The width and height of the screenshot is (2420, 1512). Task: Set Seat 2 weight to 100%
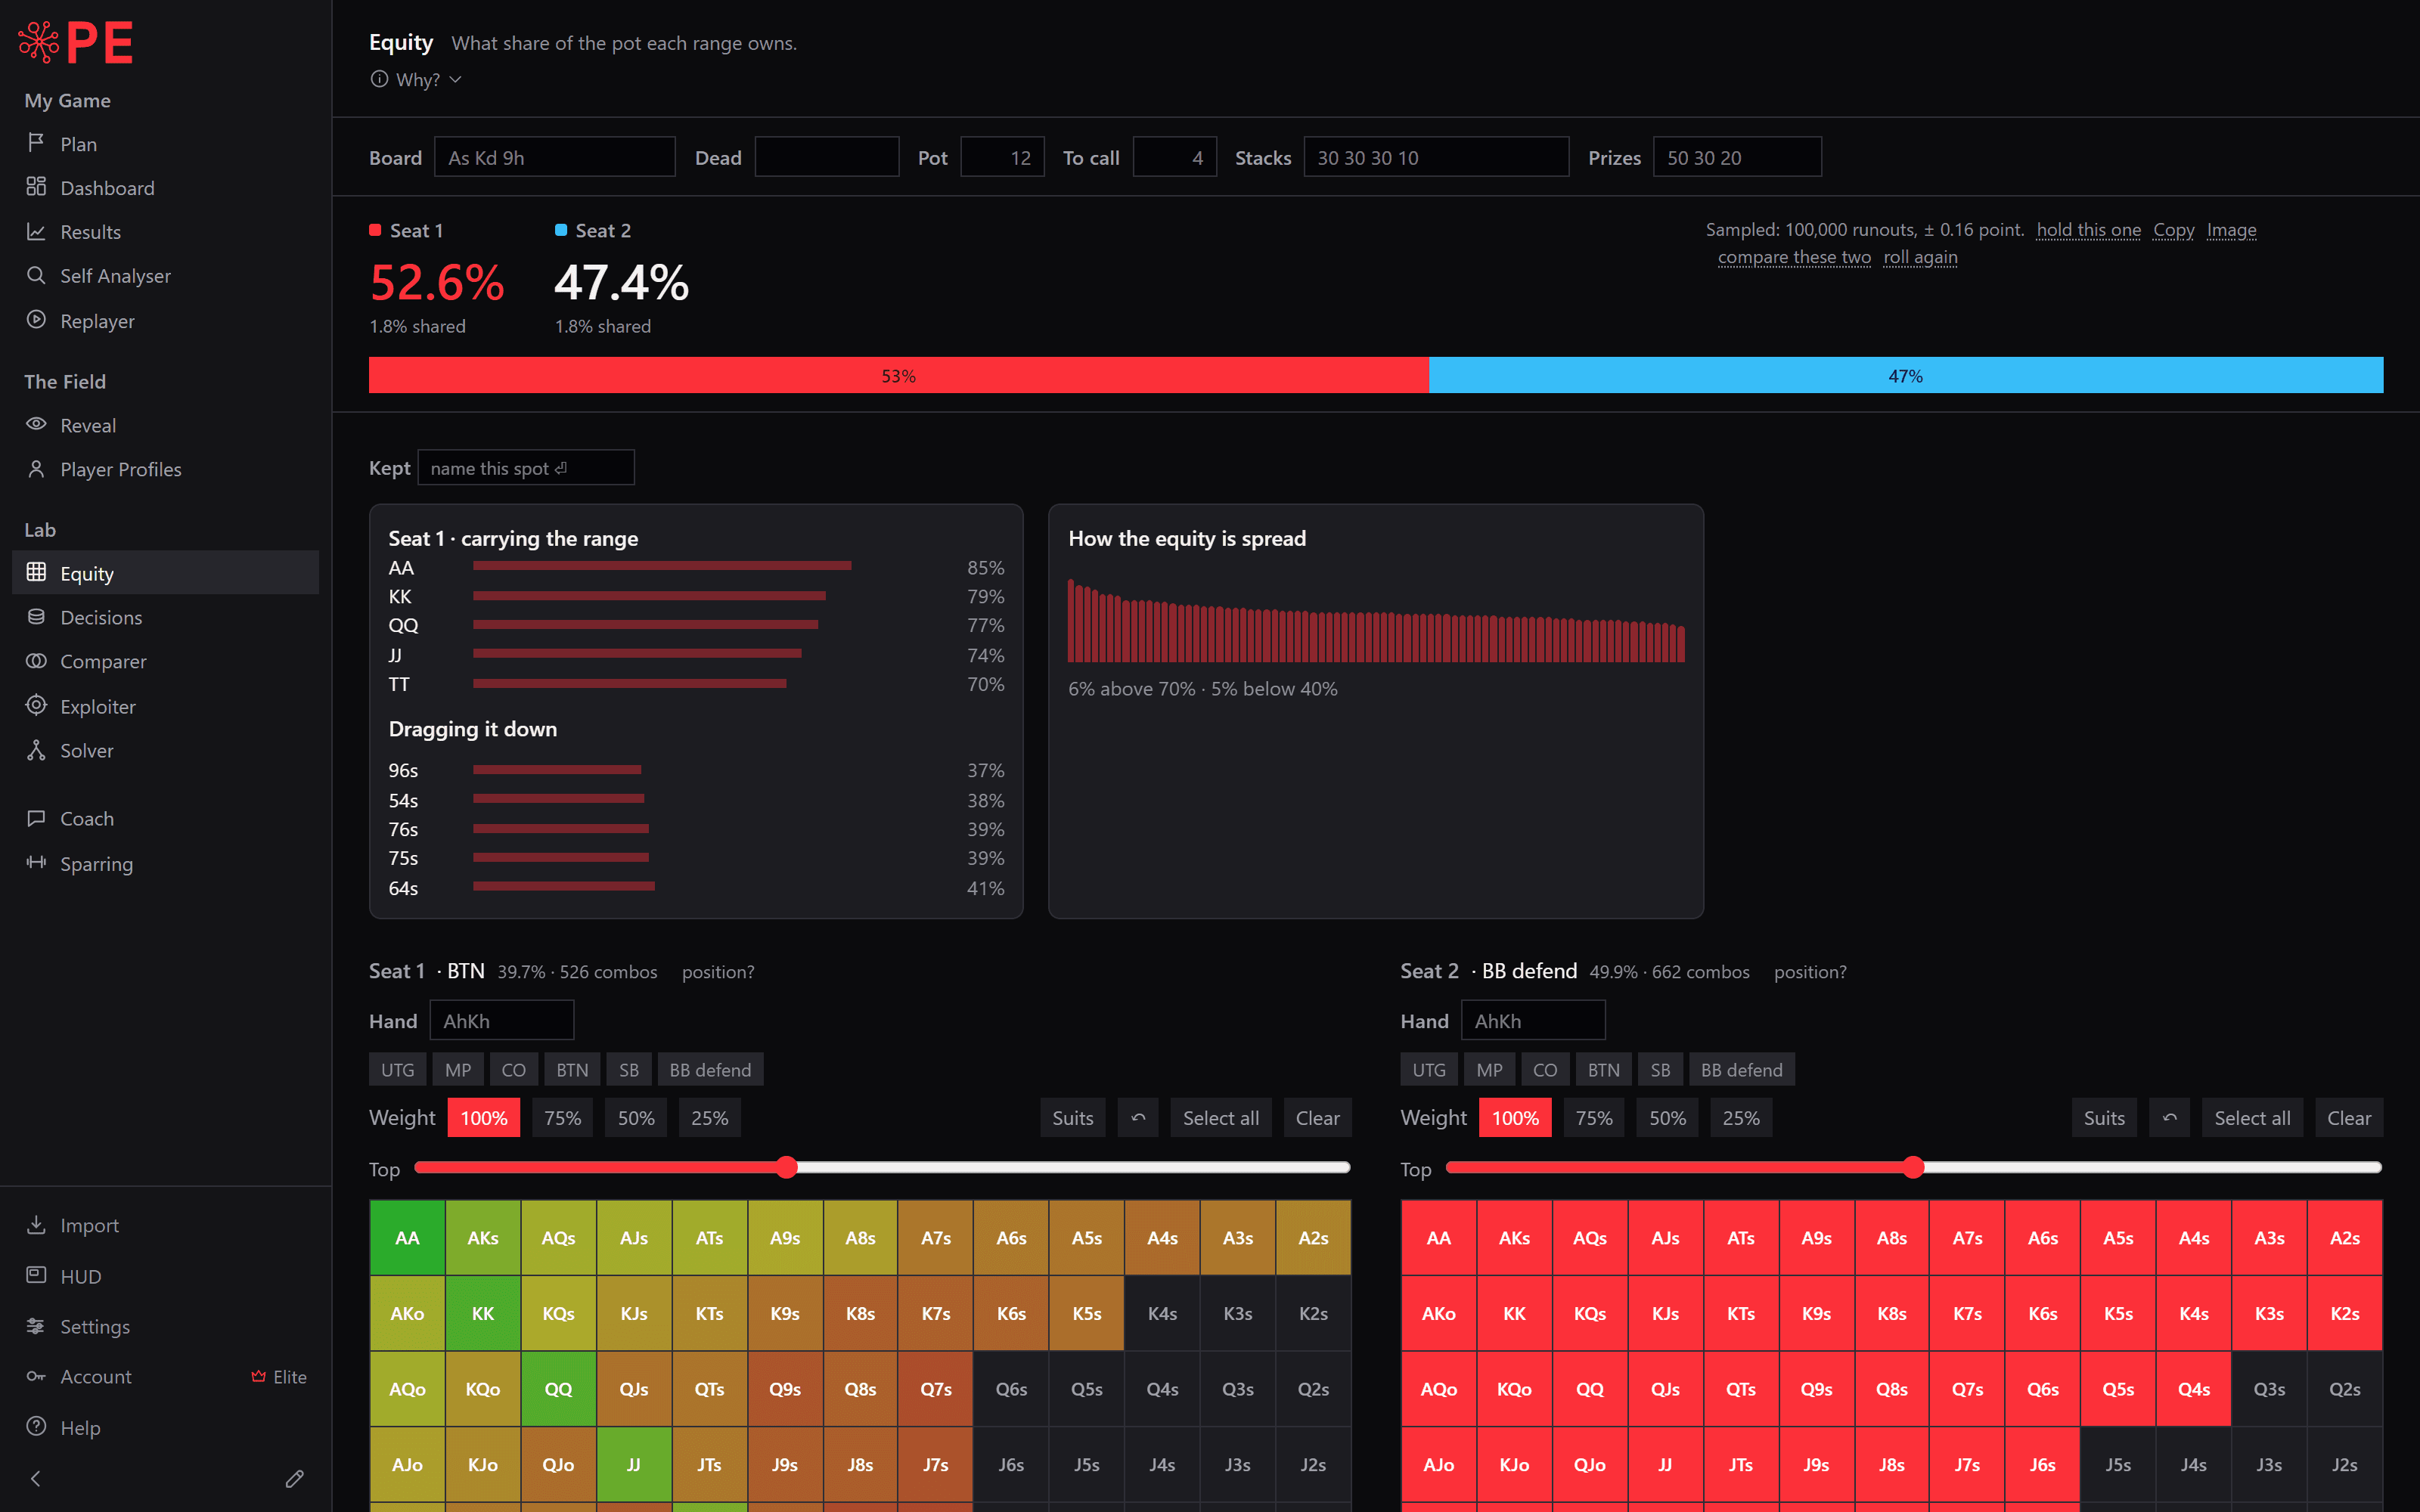pyautogui.click(x=1515, y=1118)
